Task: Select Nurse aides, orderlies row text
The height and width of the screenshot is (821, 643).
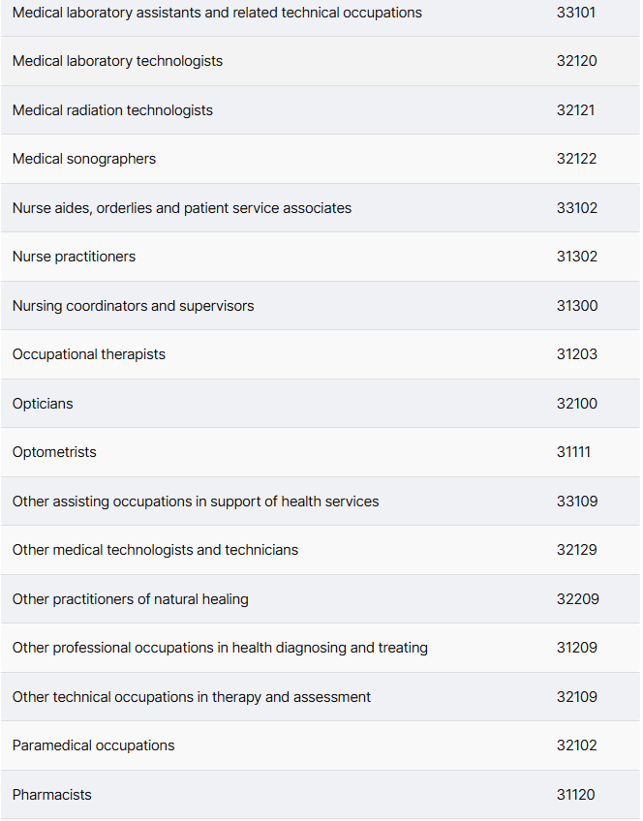Action: [x=182, y=208]
